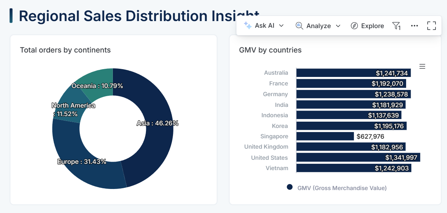Toggle the GMV legend series dot
This screenshot has height=213, width=447.
click(290, 187)
